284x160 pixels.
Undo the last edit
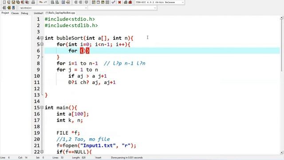point(41,2)
